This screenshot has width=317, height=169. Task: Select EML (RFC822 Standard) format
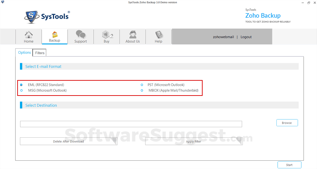[21, 85]
